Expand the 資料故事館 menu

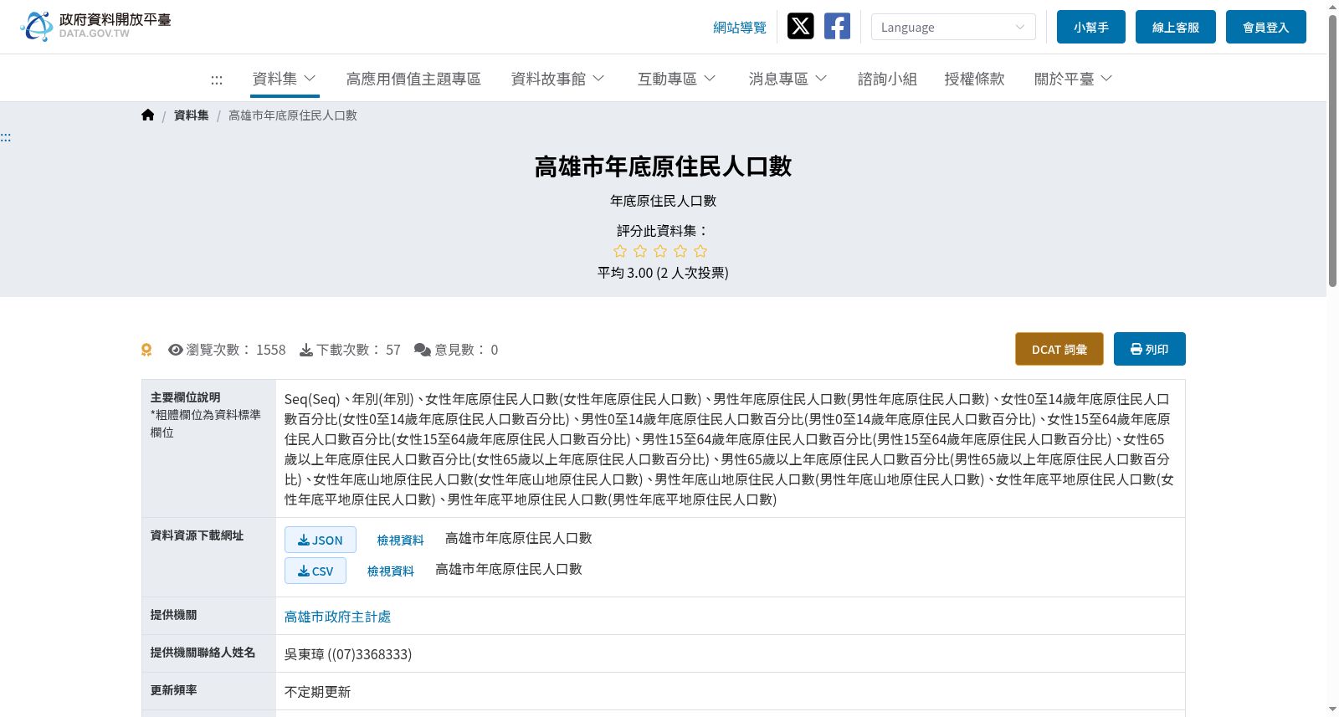click(x=558, y=79)
